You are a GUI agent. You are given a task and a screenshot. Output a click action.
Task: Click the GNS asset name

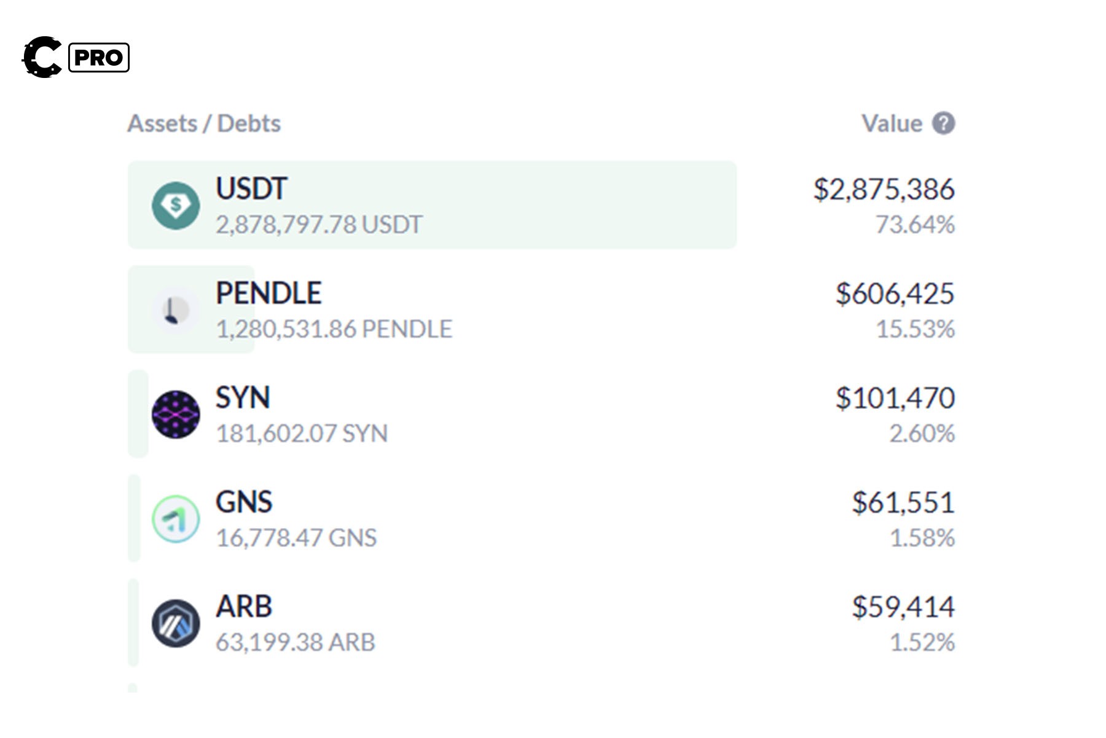point(244,502)
